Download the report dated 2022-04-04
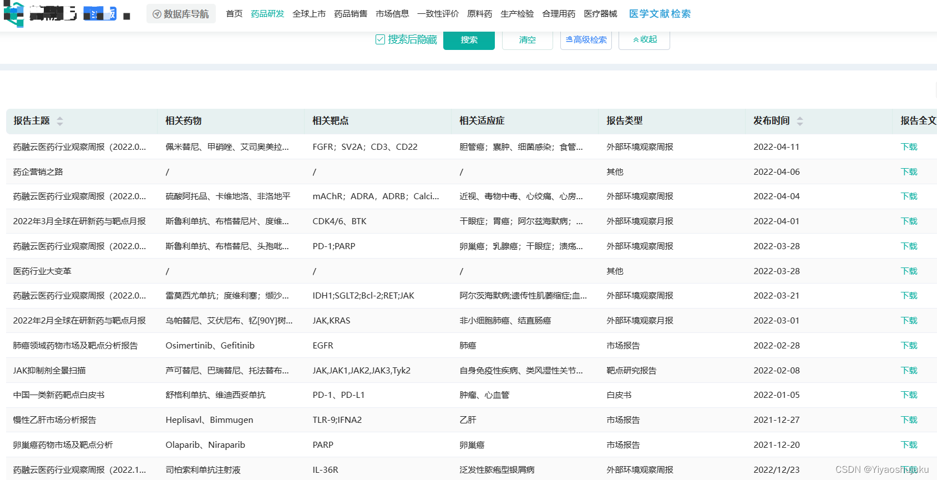Viewport: 937px width, 480px height. (x=909, y=196)
